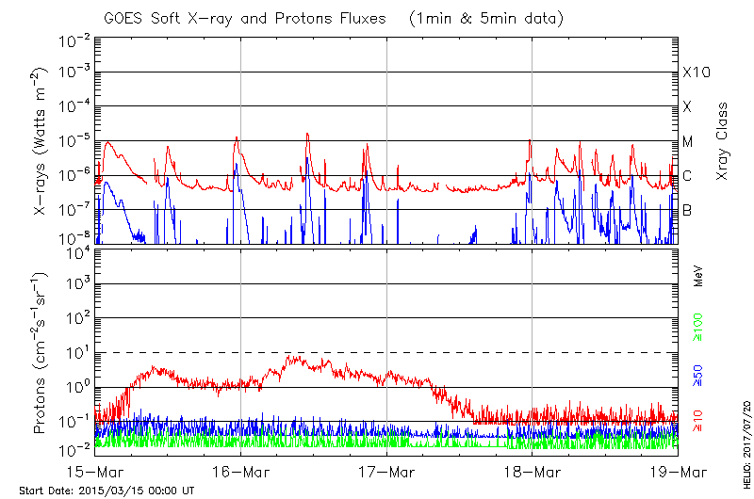Click the MeV label right of proton panel

(699, 277)
